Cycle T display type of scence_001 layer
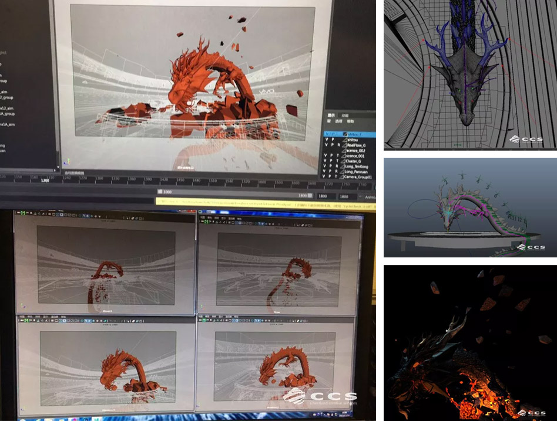 338,156
